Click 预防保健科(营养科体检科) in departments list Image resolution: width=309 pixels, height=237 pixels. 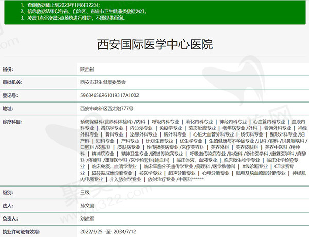click(x=107, y=122)
